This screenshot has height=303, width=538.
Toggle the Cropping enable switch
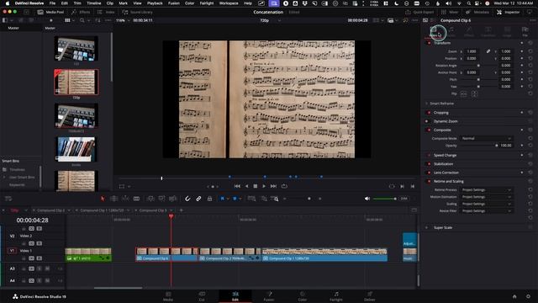click(429, 113)
